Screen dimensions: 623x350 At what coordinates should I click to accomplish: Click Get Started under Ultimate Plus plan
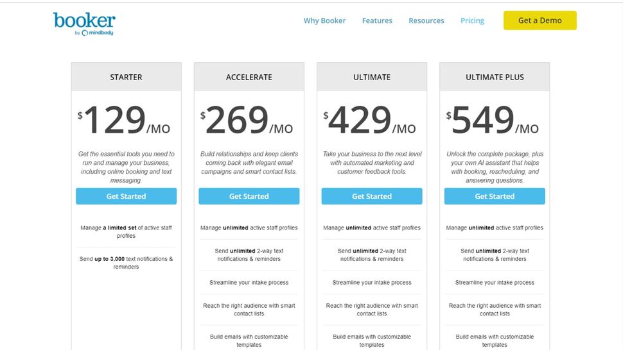(x=495, y=196)
